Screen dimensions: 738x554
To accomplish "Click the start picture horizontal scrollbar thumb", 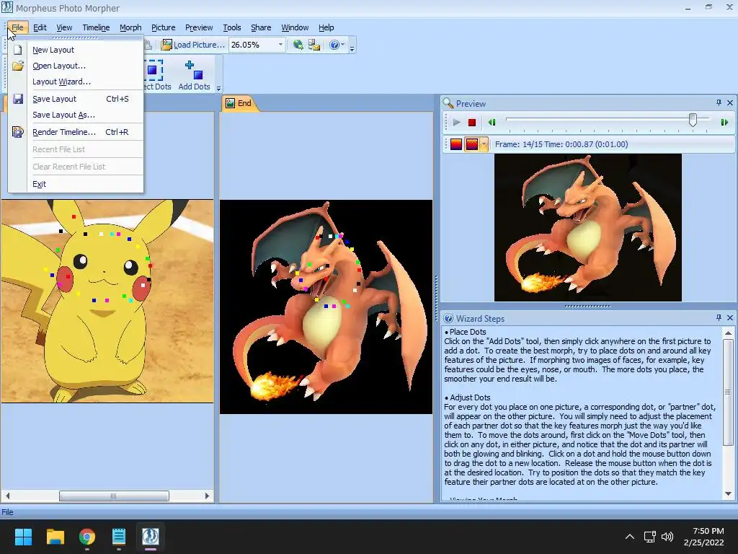I will 114,496.
